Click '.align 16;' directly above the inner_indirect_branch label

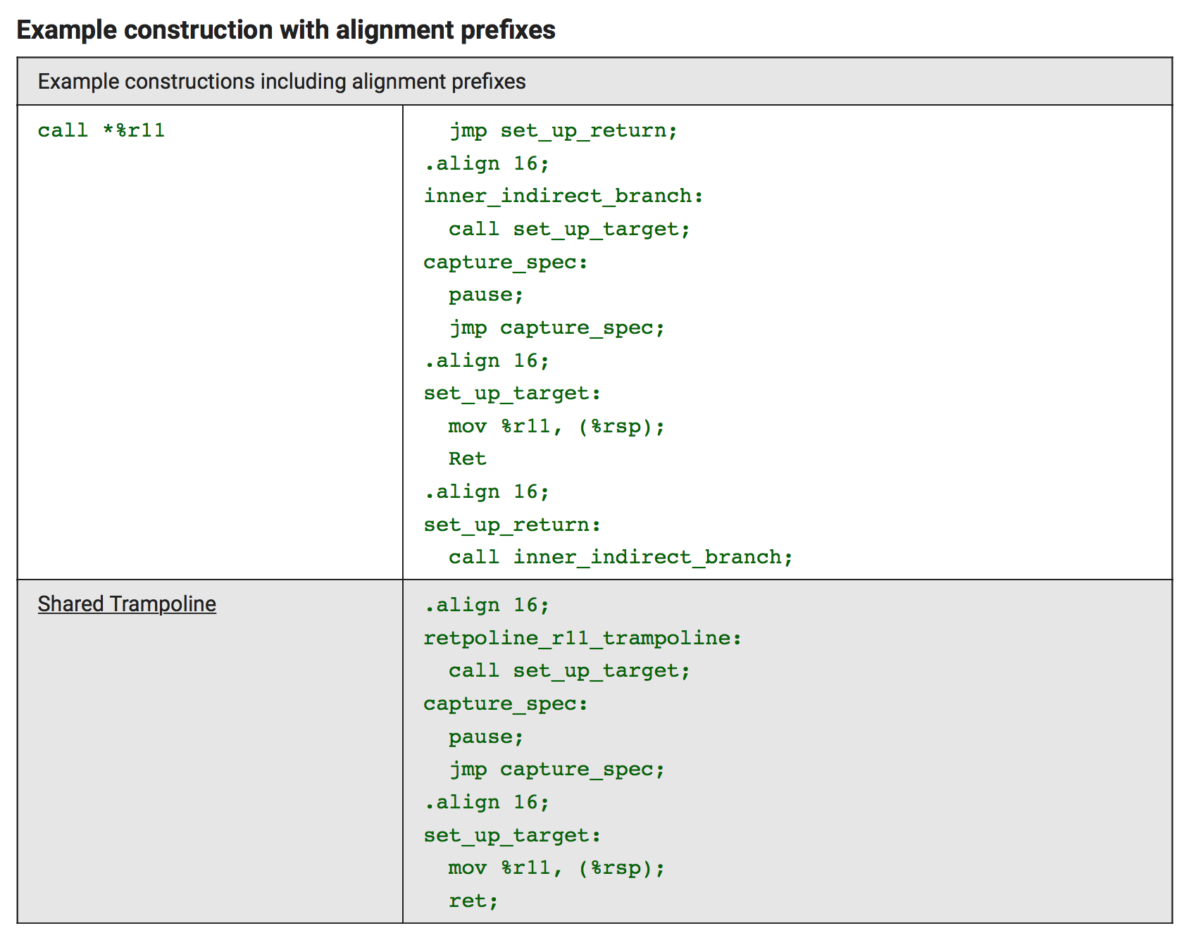pyautogui.click(x=486, y=163)
